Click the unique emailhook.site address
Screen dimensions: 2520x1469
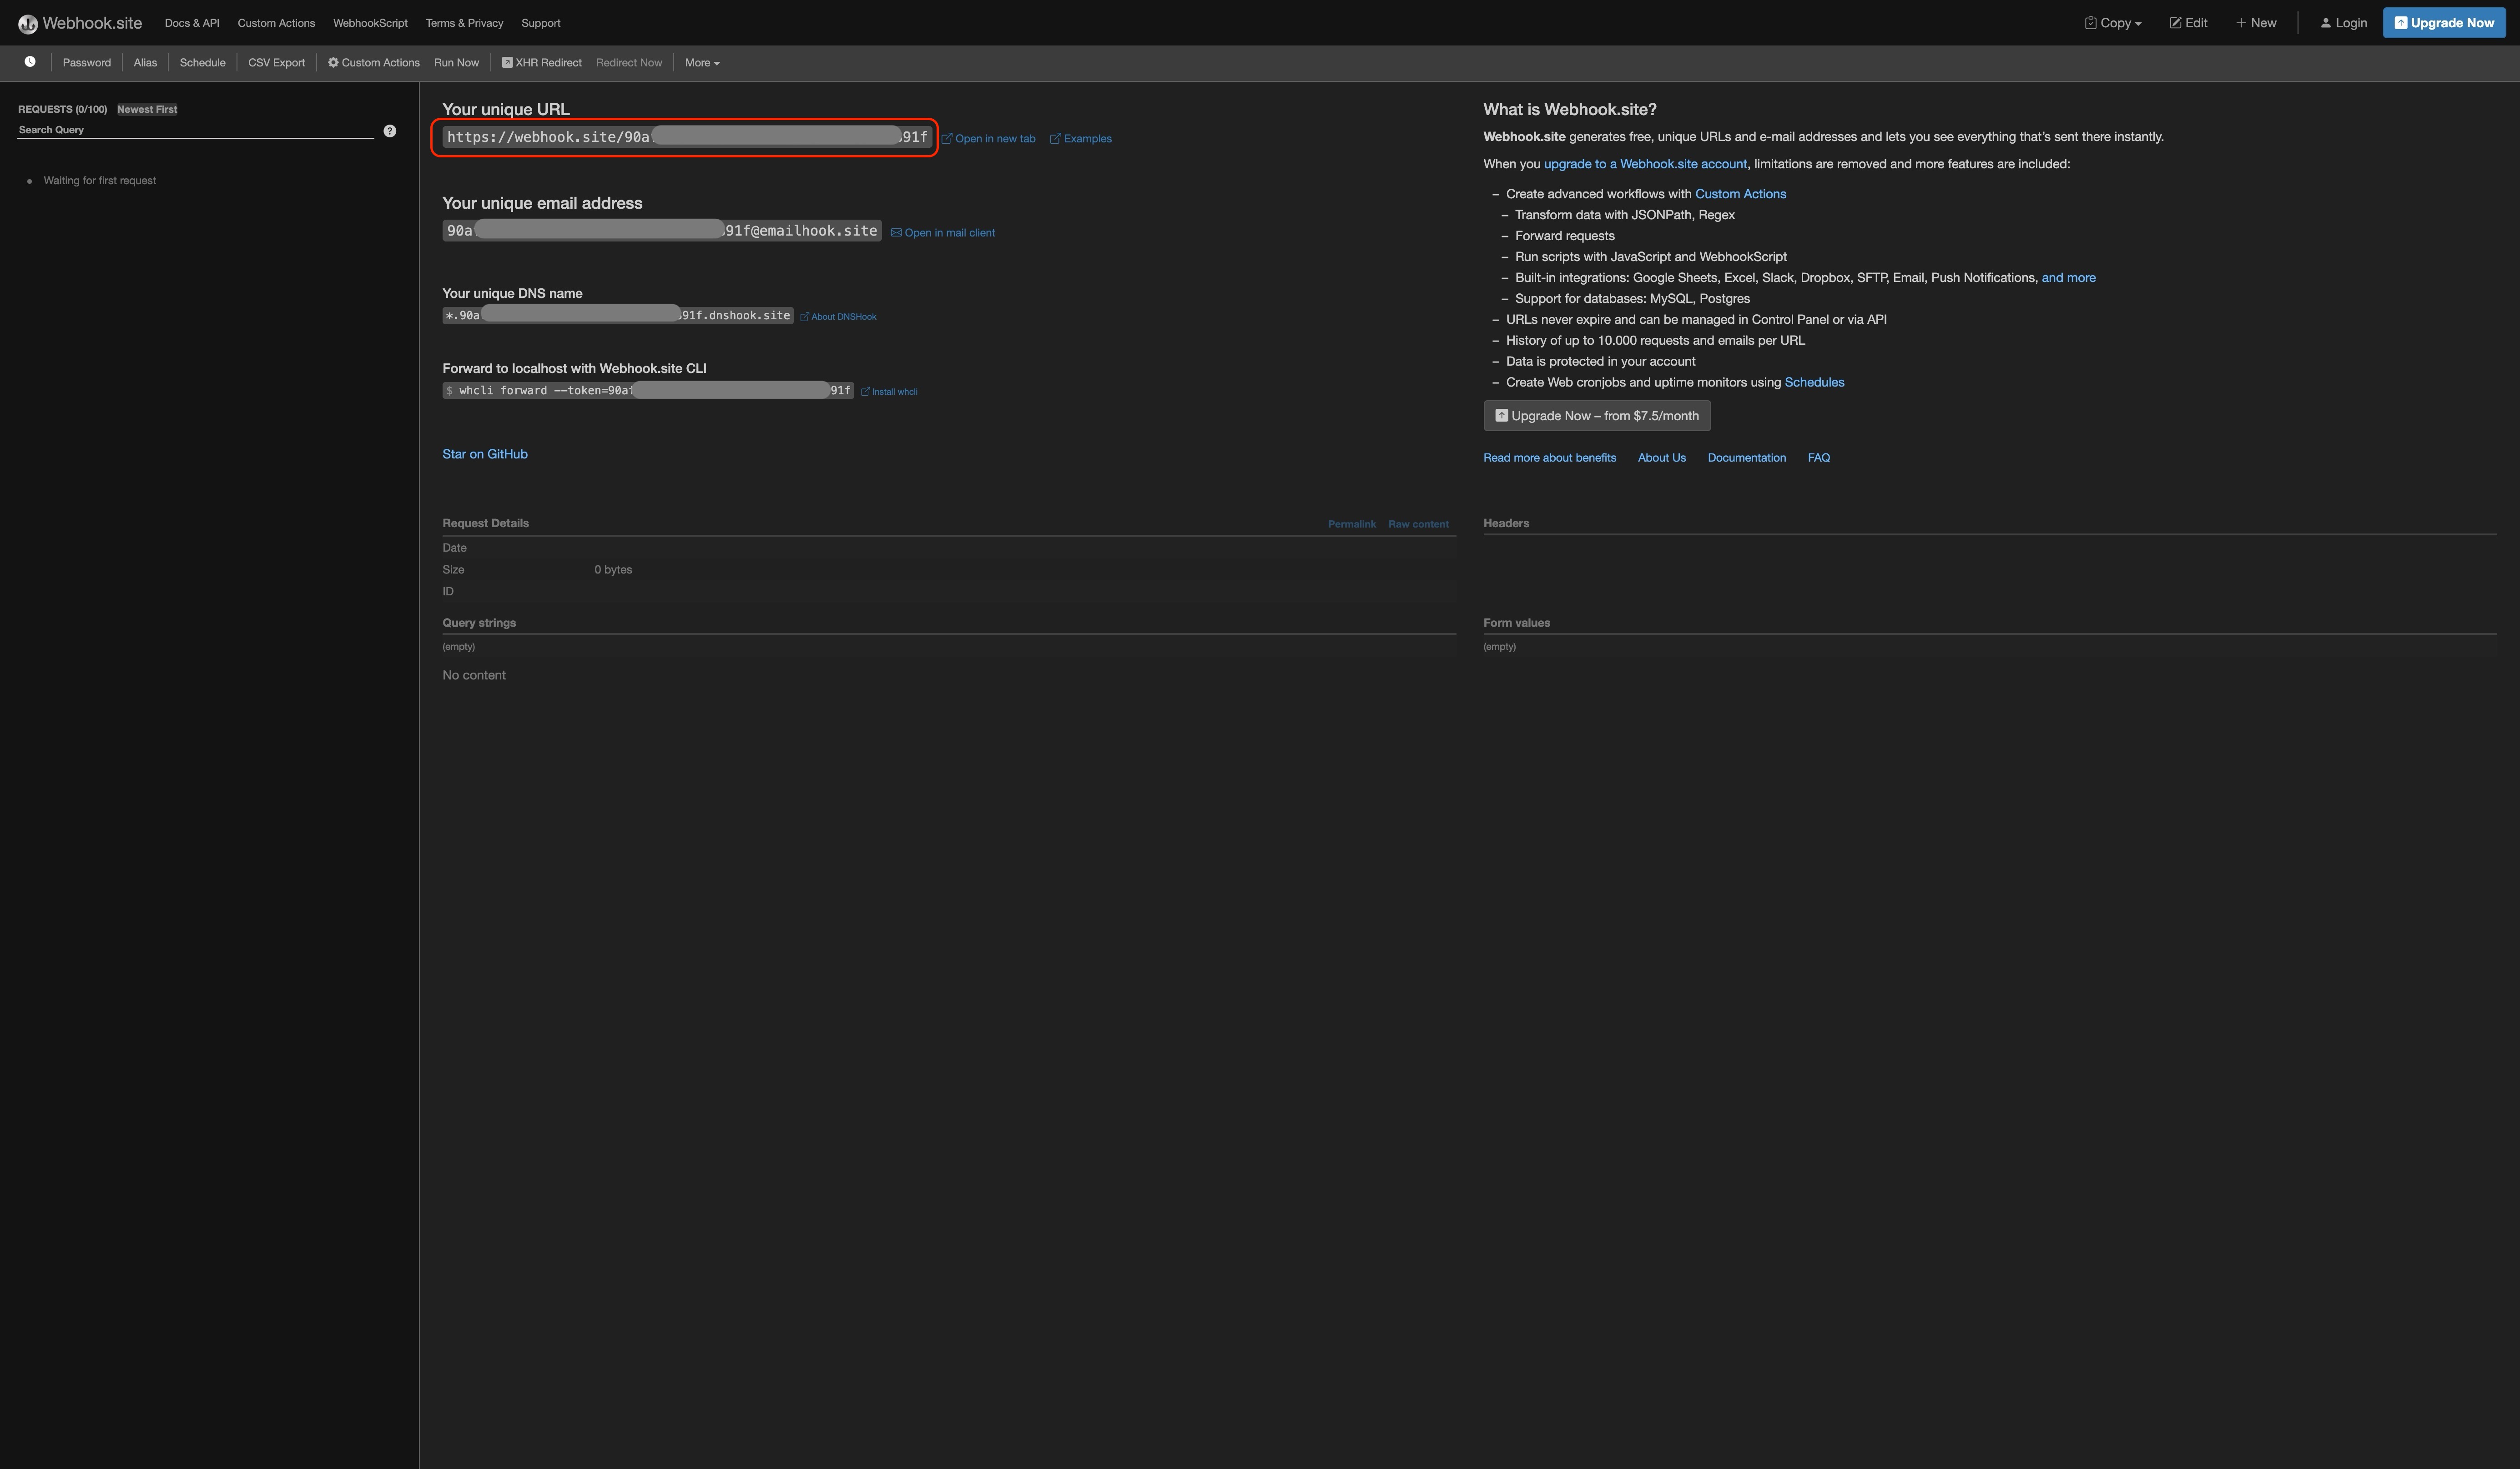[x=662, y=231]
